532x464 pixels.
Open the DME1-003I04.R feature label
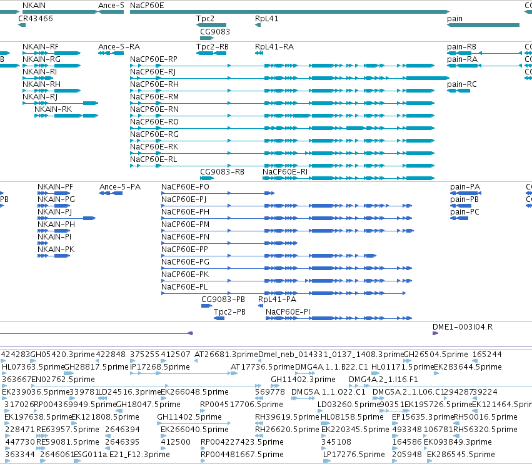[x=463, y=327]
